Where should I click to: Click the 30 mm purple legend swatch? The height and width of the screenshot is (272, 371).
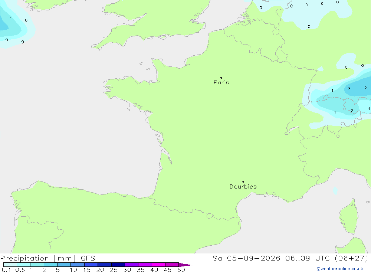[x=132, y=265]
